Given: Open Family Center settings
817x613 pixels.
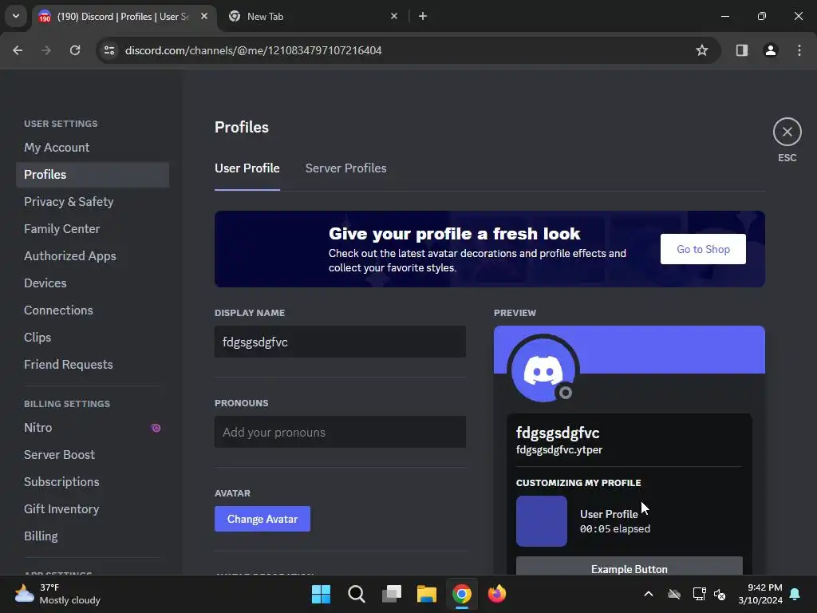Looking at the screenshot, I should tap(93, 229).
